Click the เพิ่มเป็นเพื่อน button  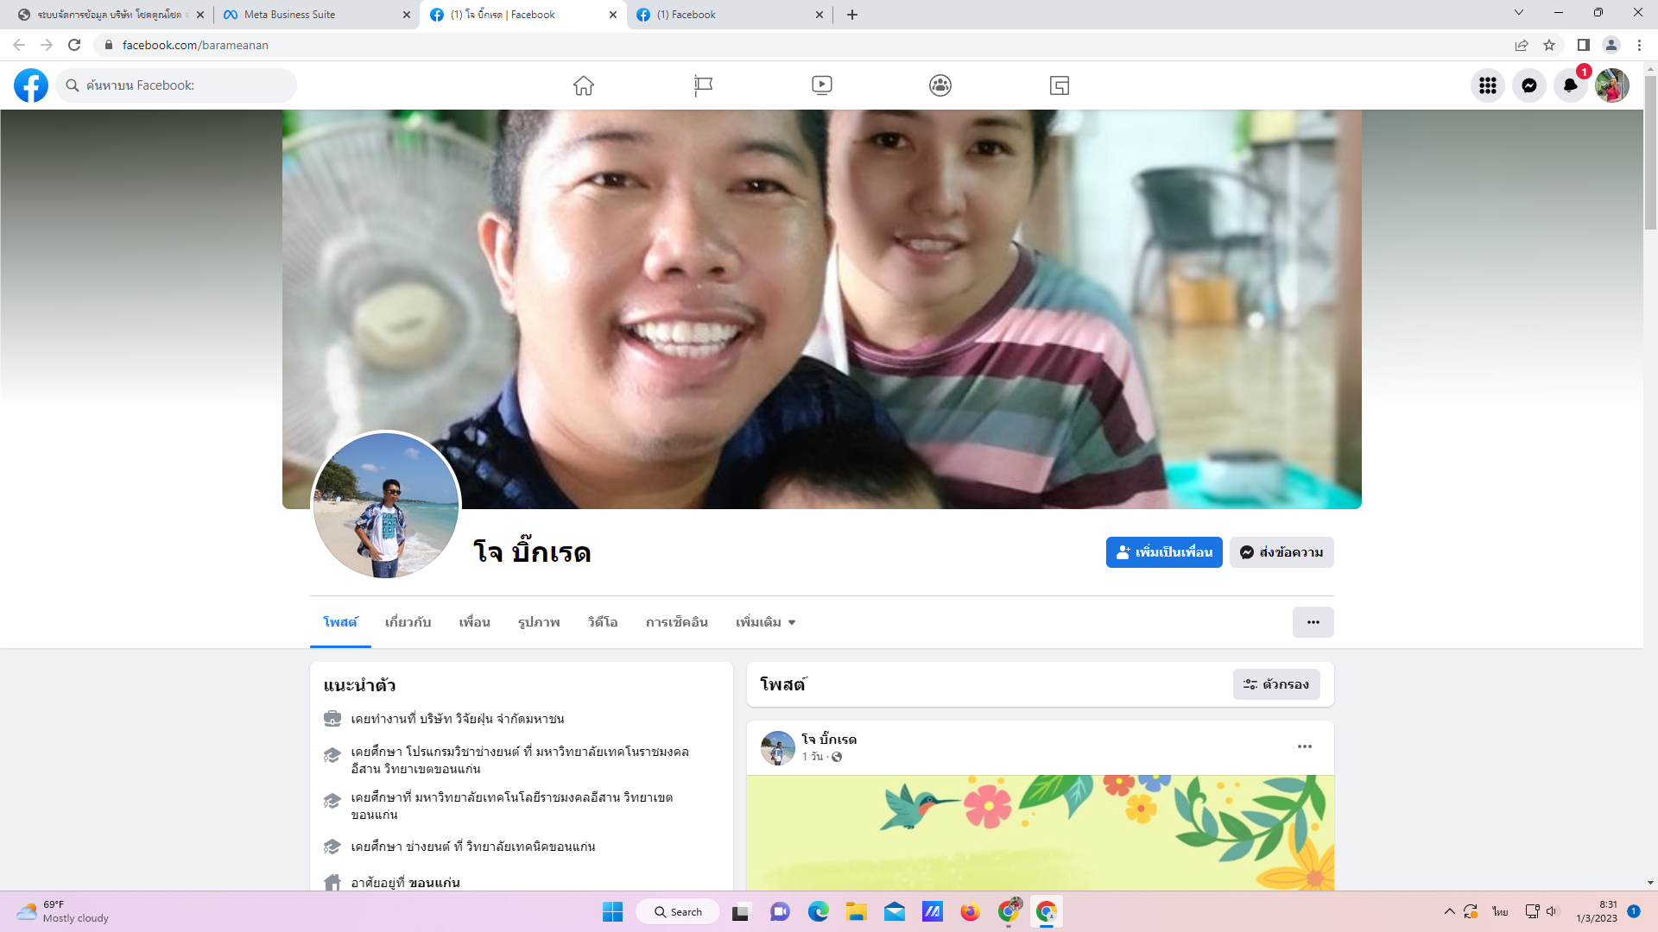click(1163, 552)
